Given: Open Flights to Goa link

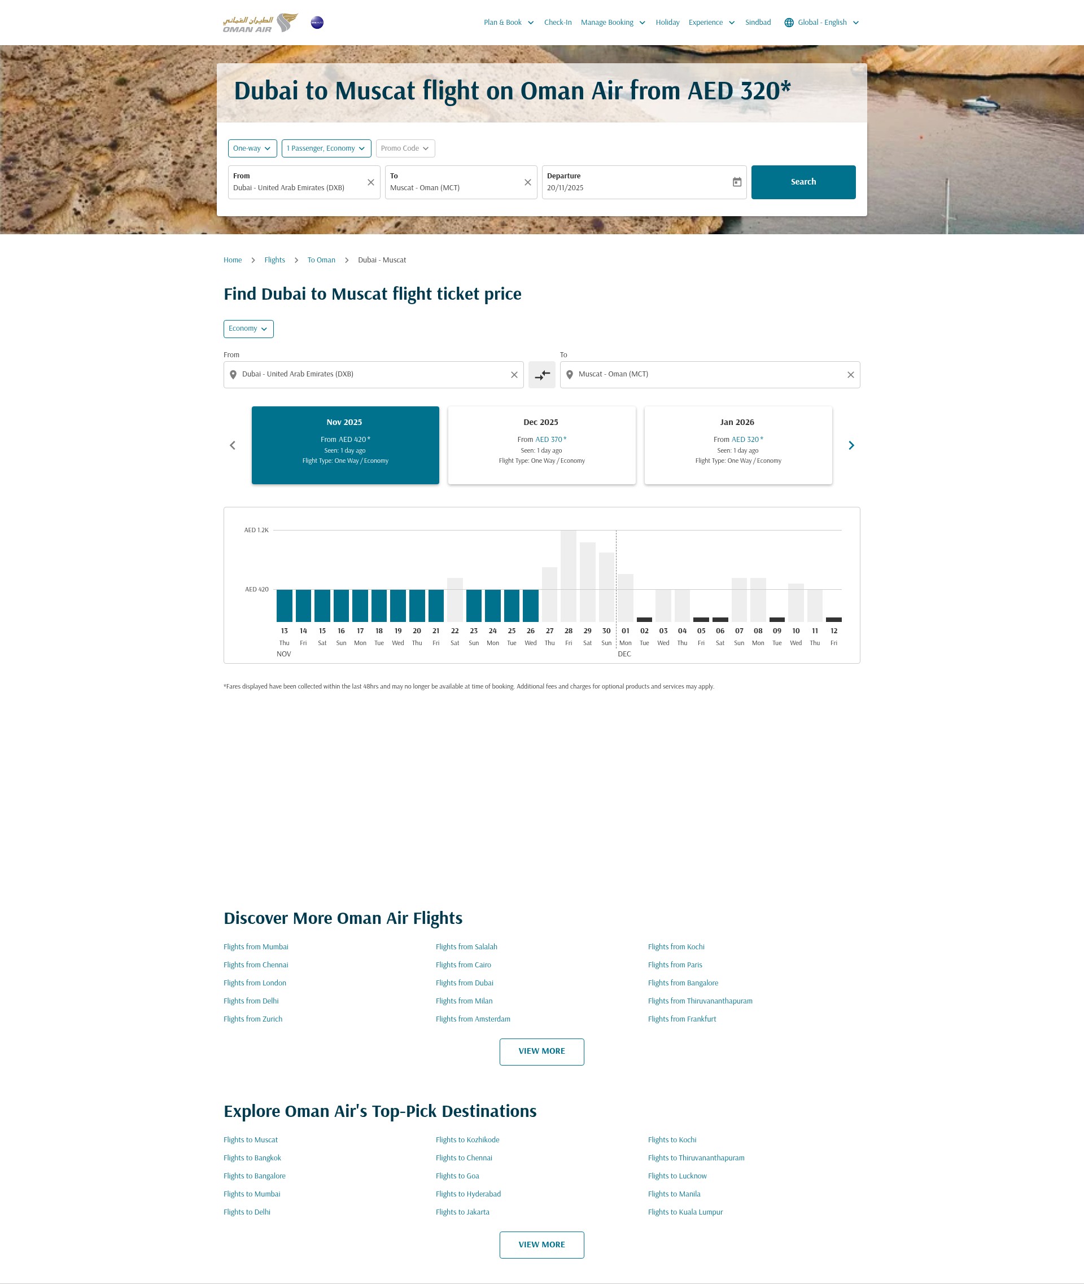Looking at the screenshot, I should pos(457,1177).
